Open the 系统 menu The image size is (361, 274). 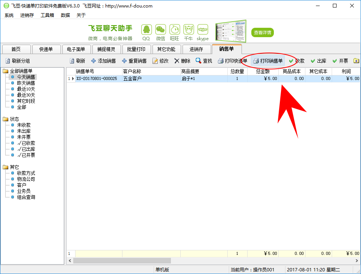[9, 15]
